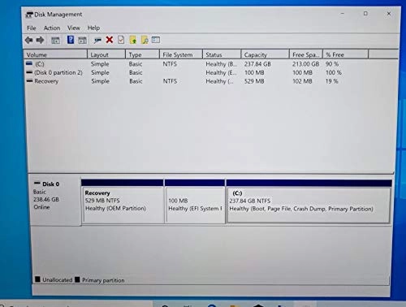Click the Unallocated legend black swatch
Viewport: 406px width, 307px height.
(x=37, y=279)
